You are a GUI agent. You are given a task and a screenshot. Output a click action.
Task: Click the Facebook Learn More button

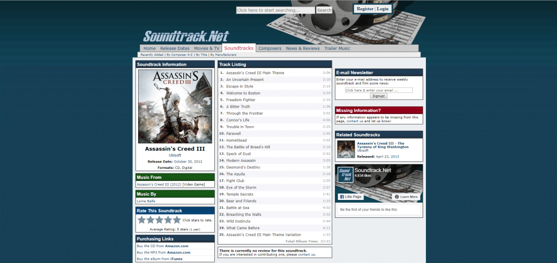click(406, 197)
